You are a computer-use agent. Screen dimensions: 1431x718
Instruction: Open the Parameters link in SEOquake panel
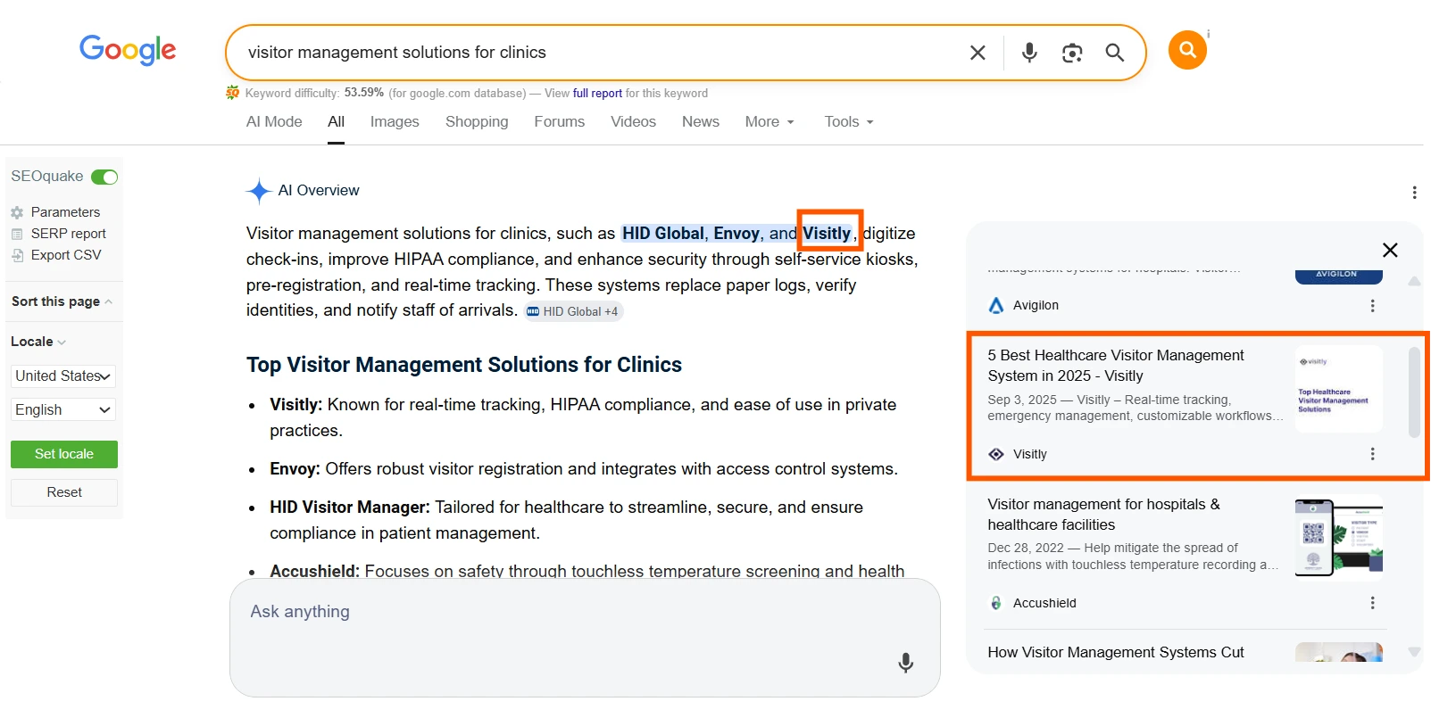(x=65, y=212)
